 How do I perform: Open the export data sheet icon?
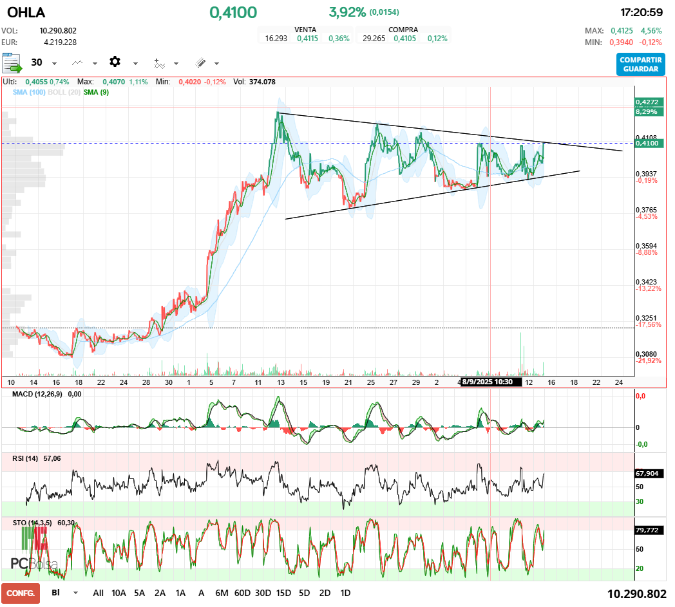[x=12, y=63]
